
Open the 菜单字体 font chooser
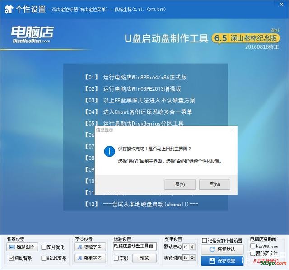coord(90,258)
